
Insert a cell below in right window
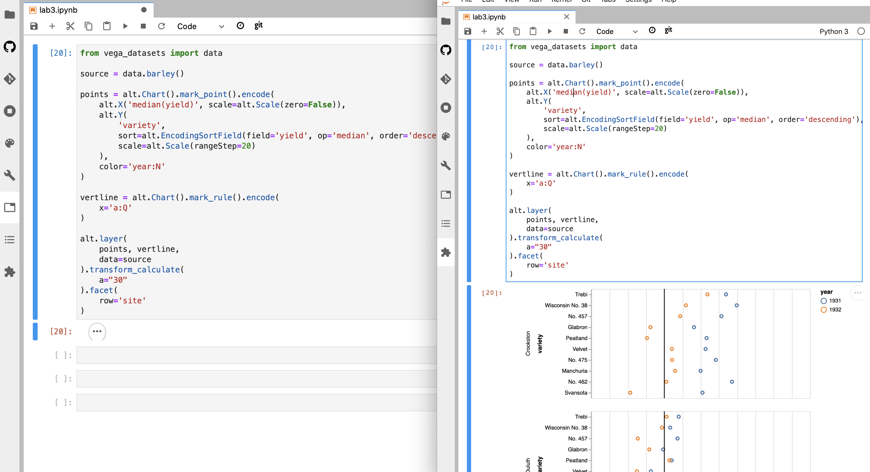(484, 31)
